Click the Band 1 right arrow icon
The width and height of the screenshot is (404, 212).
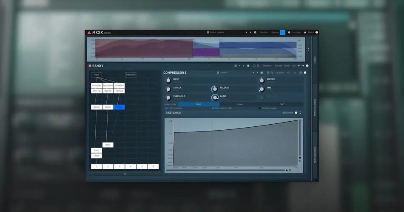(x=303, y=66)
